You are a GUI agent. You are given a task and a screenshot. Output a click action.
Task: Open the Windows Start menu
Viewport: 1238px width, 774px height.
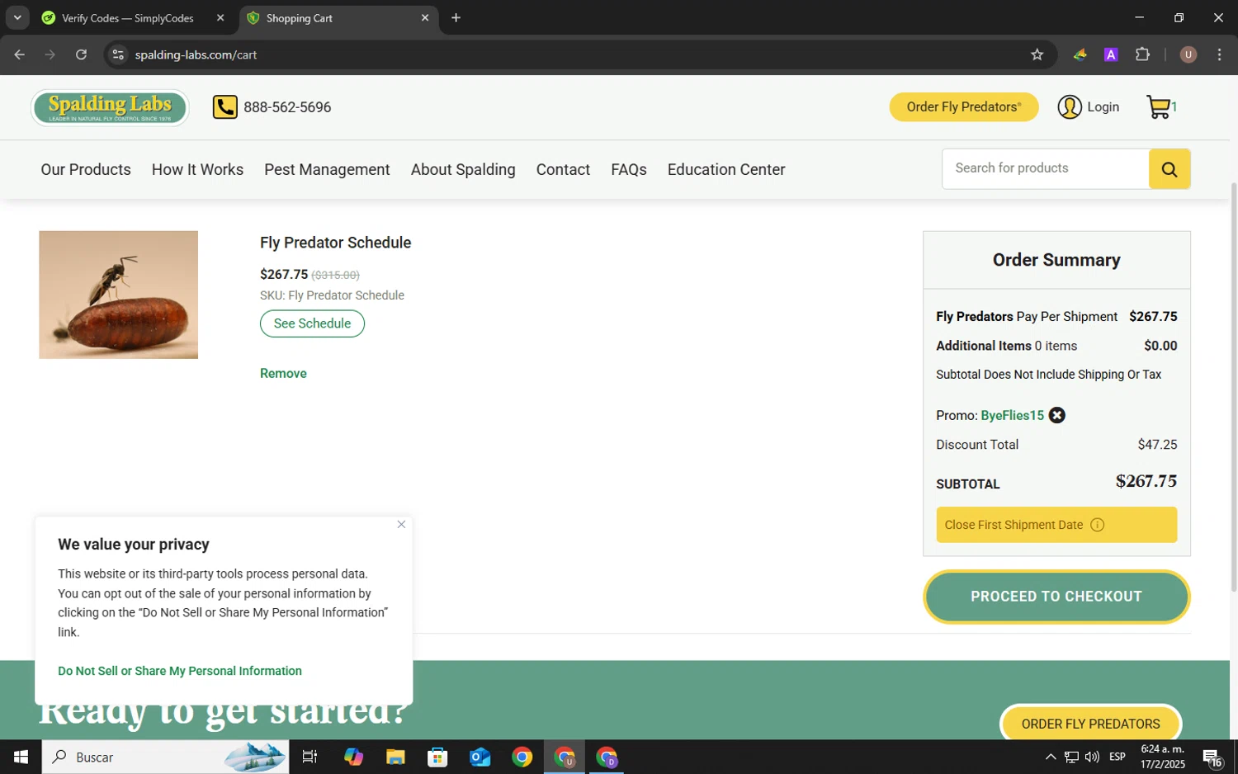21,757
